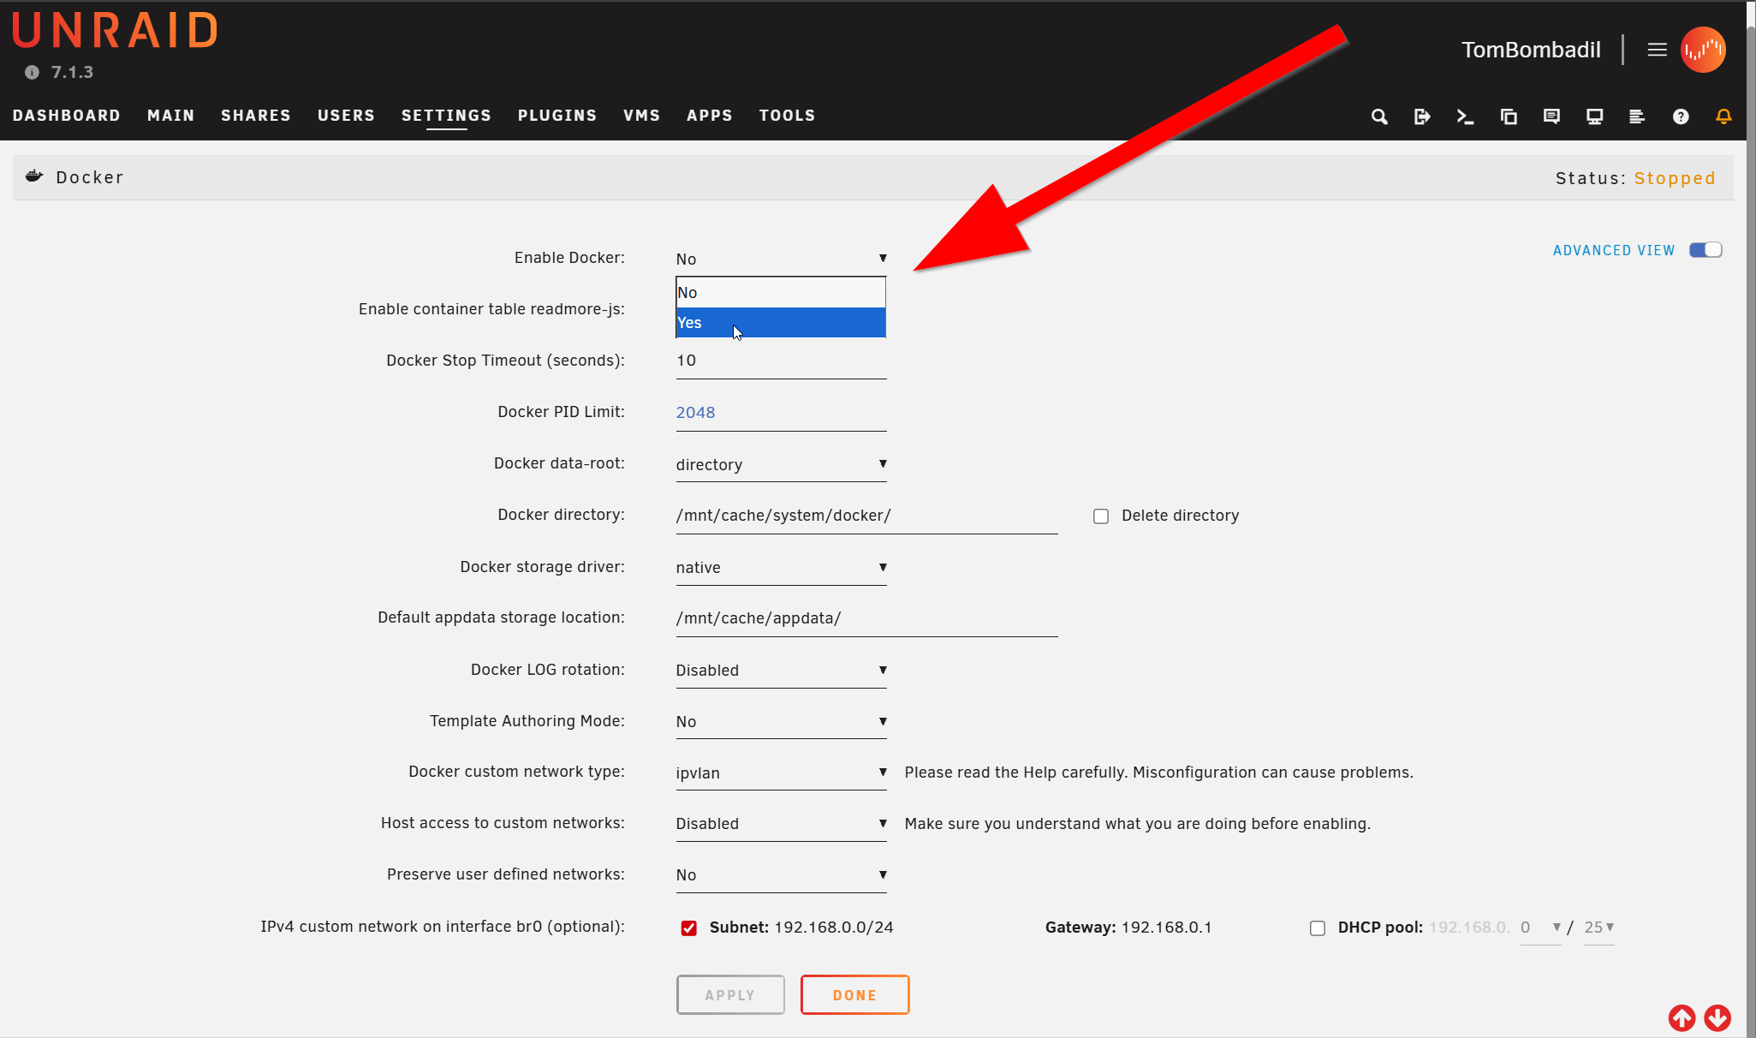This screenshot has height=1038, width=1756.
Task: Click the help question-mark icon
Action: [x=1681, y=116]
